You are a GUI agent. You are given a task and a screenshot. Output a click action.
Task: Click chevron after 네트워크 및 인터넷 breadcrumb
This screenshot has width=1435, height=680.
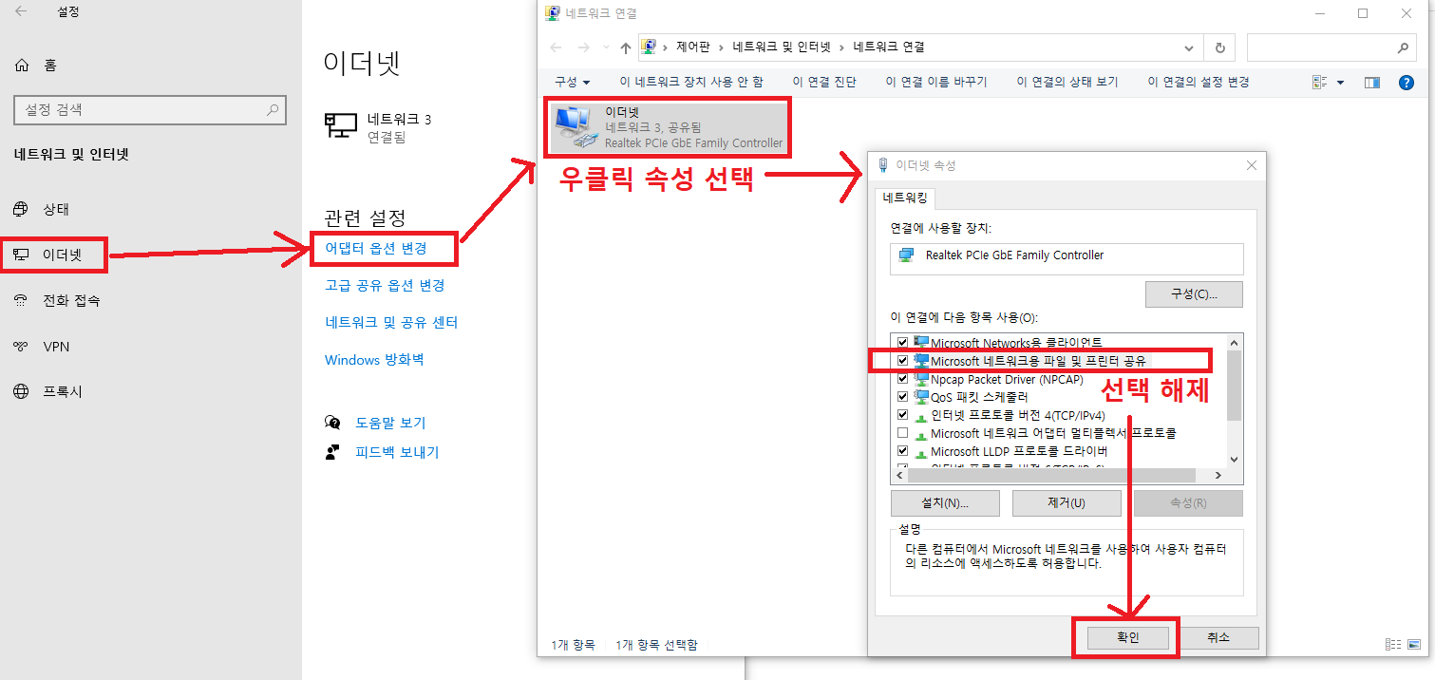pyautogui.click(x=842, y=47)
